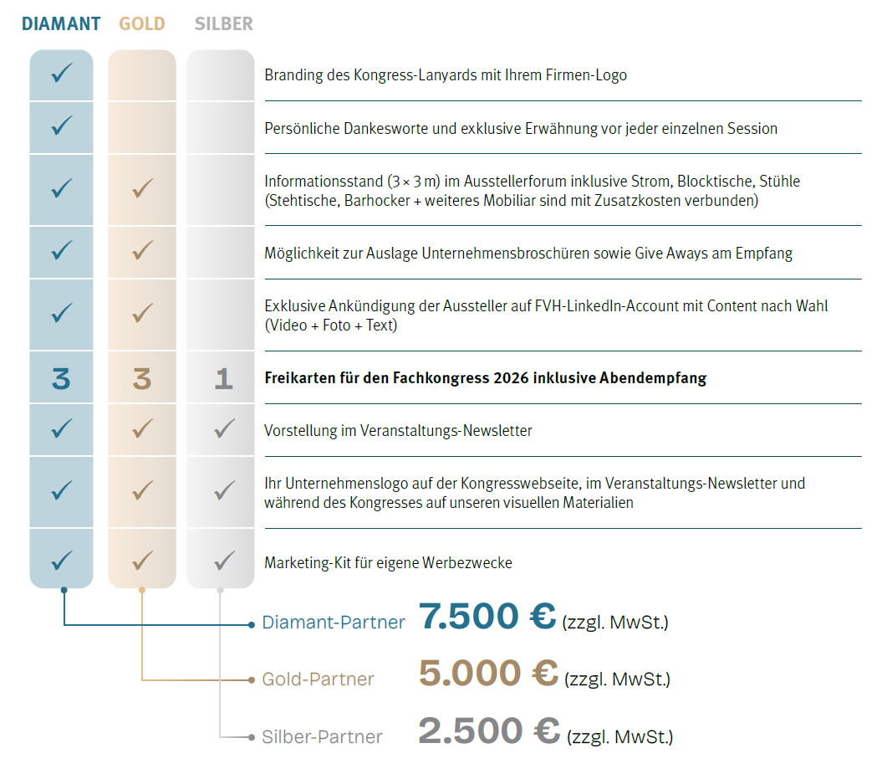Viewport: 892px width, 774px height.
Task: Click the Gold checkmark for Unternehmensbroschüren row
Action: pyautogui.click(x=142, y=250)
